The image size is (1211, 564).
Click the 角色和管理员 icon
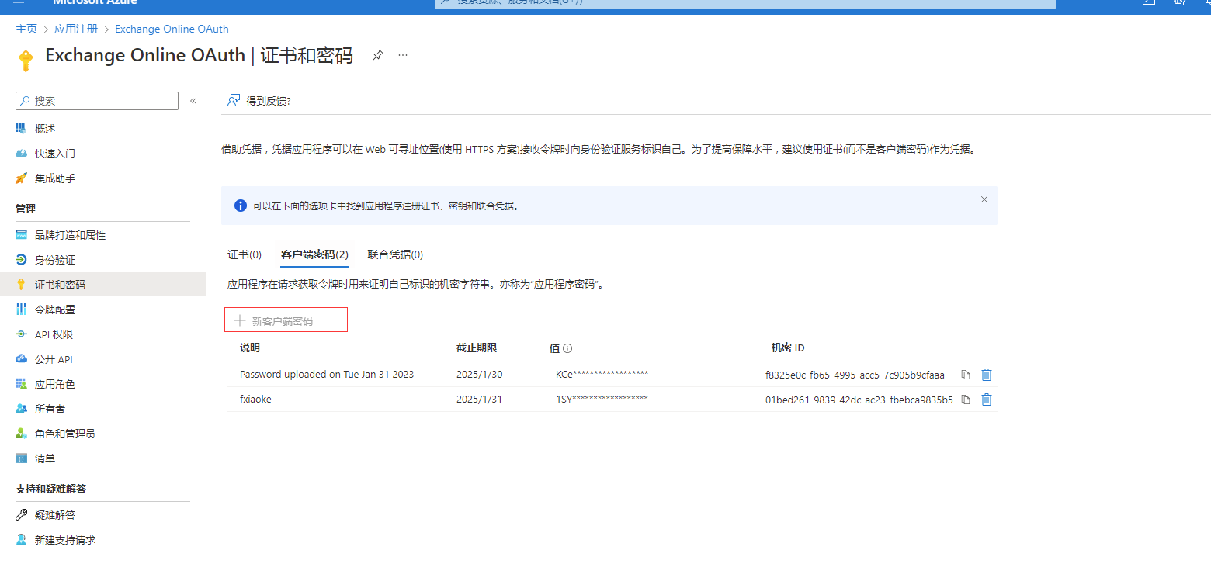click(21, 434)
